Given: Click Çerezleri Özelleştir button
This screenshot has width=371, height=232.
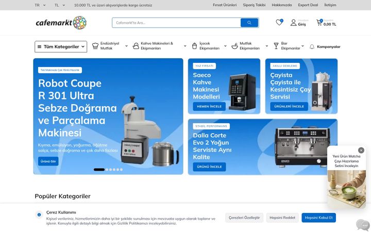Looking at the screenshot, I should (x=244, y=218).
